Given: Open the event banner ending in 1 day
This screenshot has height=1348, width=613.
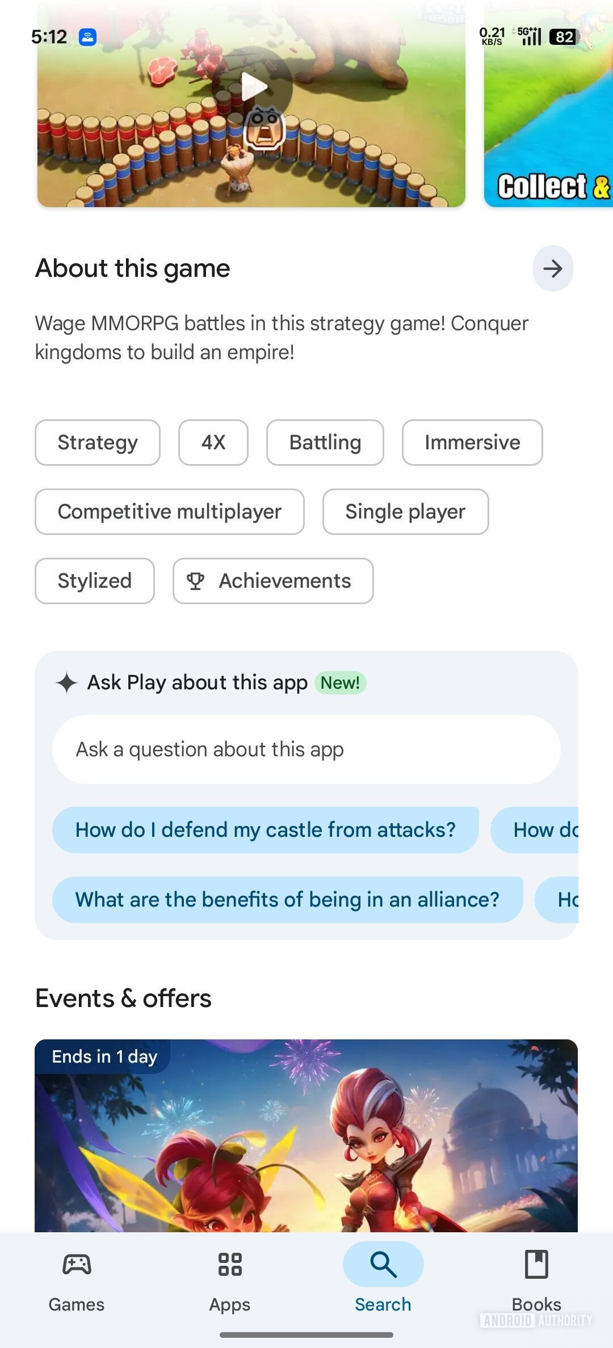Looking at the screenshot, I should click(306, 1135).
